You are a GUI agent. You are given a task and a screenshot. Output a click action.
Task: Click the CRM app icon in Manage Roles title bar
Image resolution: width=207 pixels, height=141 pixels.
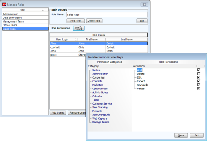click(x=4, y=5)
